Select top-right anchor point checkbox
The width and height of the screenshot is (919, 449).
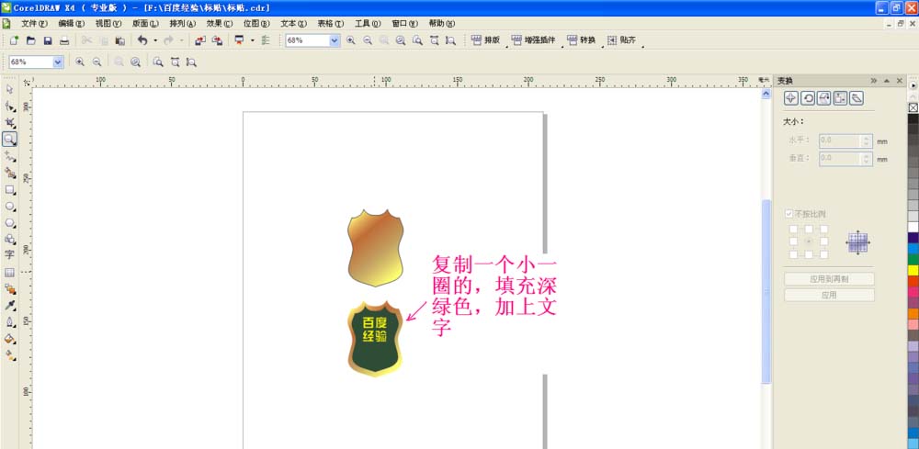tap(824, 229)
